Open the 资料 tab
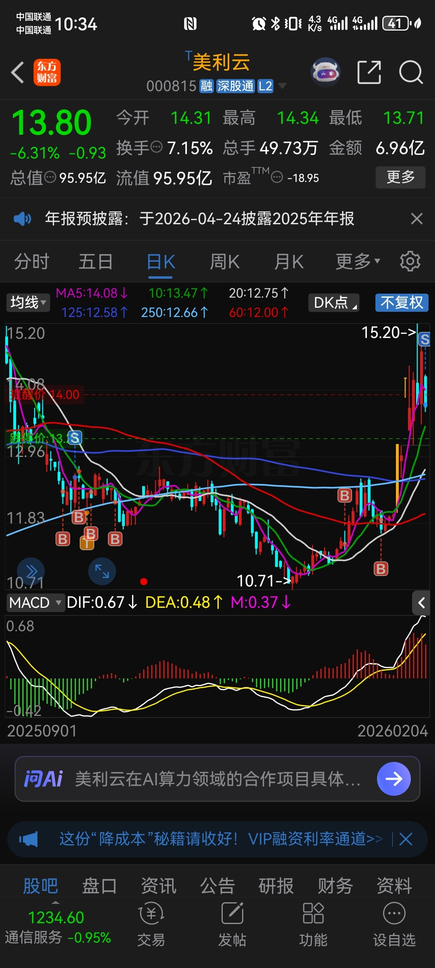This screenshot has width=435, height=968. [x=394, y=886]
